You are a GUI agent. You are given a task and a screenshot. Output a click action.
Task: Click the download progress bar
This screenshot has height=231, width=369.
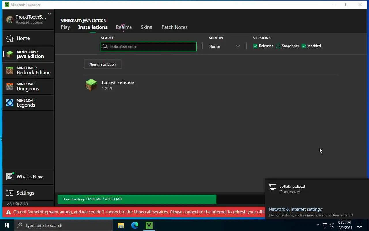pyautogui.click(x=161, y=199)
